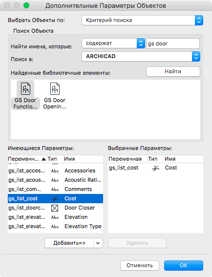The height and width of the screenshot is (277, 212).
Task: Select gs_list_cost in the Выбранные Параметры list
Action: 155,168
